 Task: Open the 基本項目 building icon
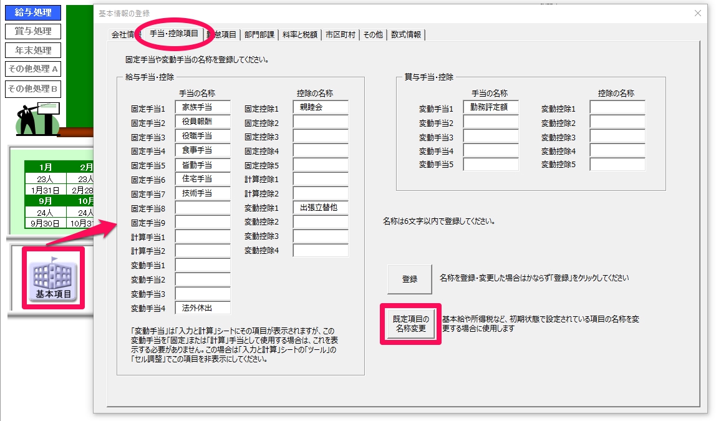click(54, 278)
